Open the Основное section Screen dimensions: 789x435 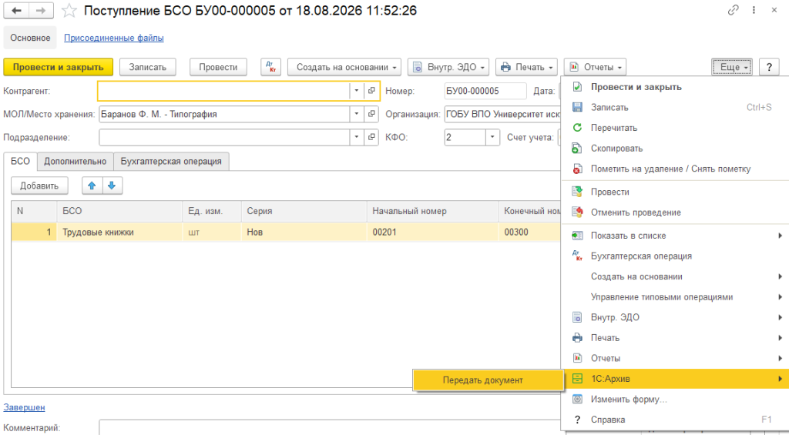[30, 38]
